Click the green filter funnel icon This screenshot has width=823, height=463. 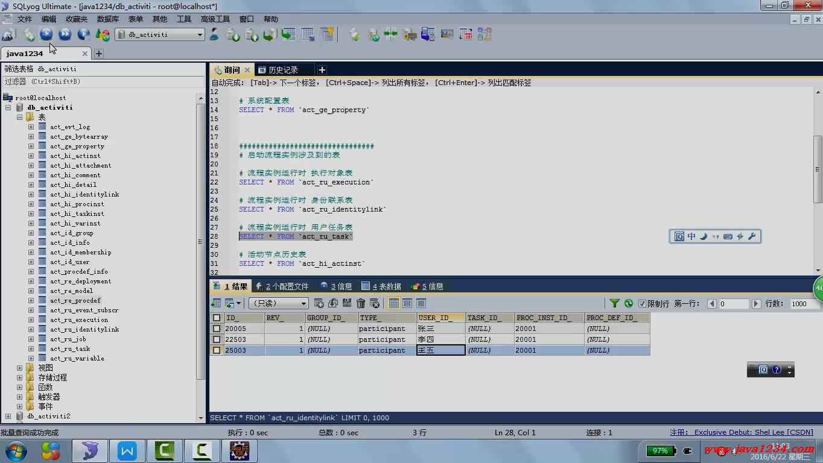(x=614, y=303)
